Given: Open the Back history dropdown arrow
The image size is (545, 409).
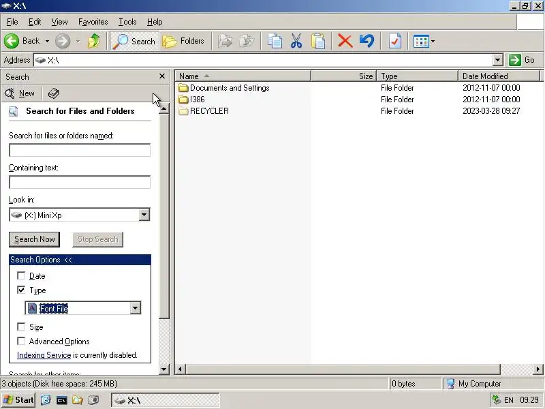Looking at the screenshot, I should pyautogui.click(x=47, y=41).
